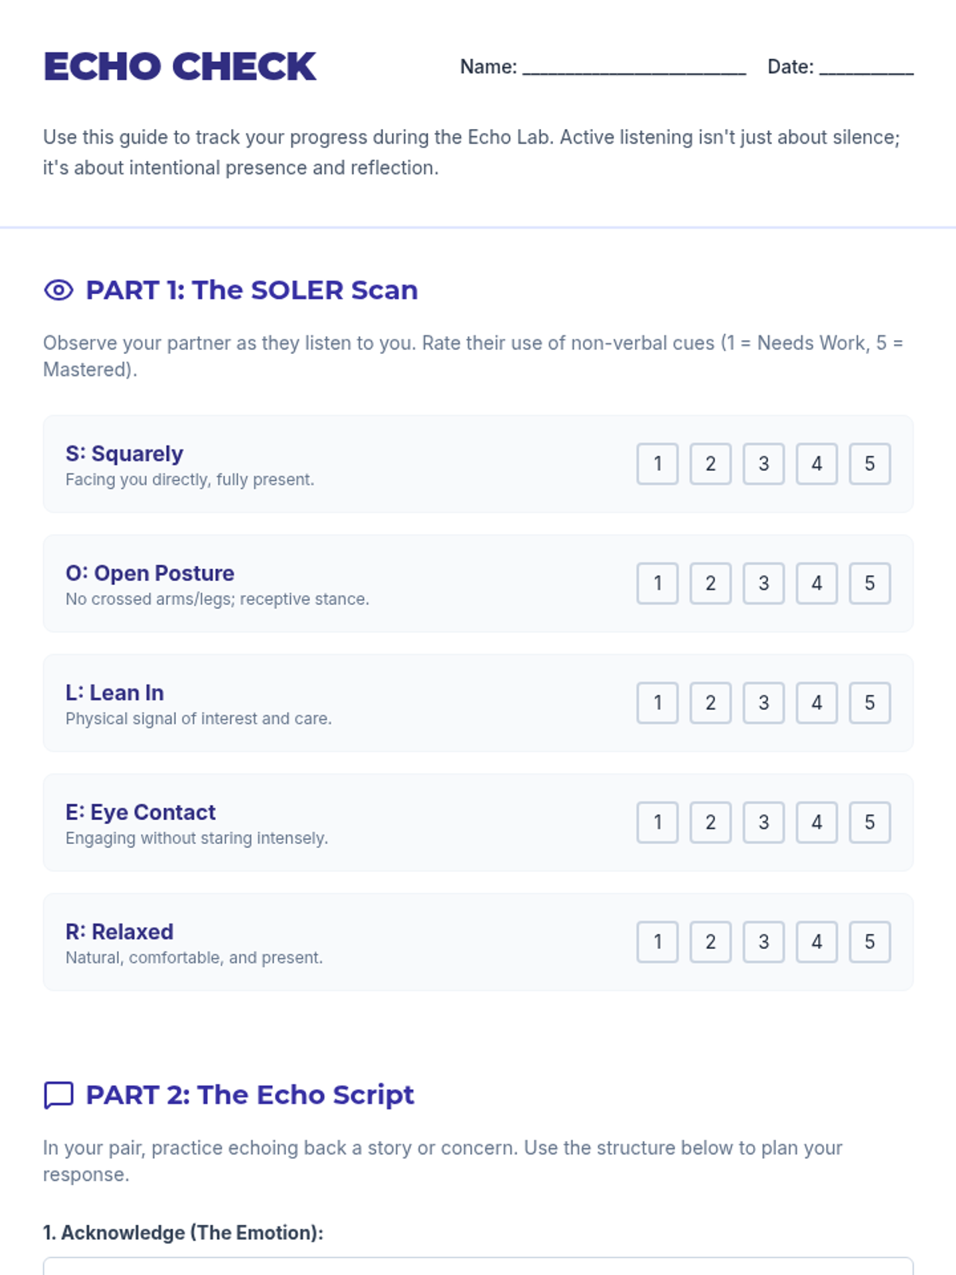The height and width of the screenshot is (1275, 956).
Task: Rate Squarely as 5
Action: (870, 464)
